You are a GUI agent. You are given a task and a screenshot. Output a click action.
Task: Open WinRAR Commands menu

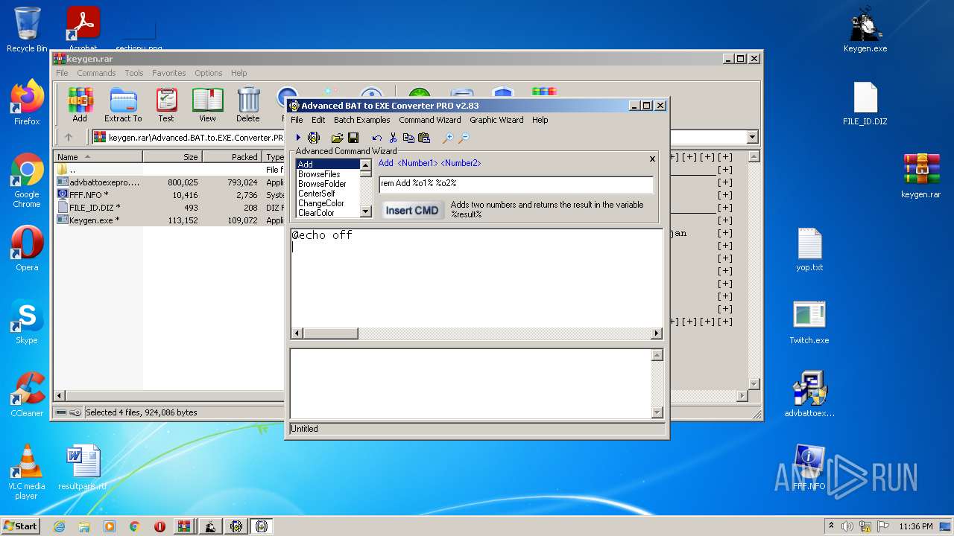pyautogui.click(x=96, y=73)
